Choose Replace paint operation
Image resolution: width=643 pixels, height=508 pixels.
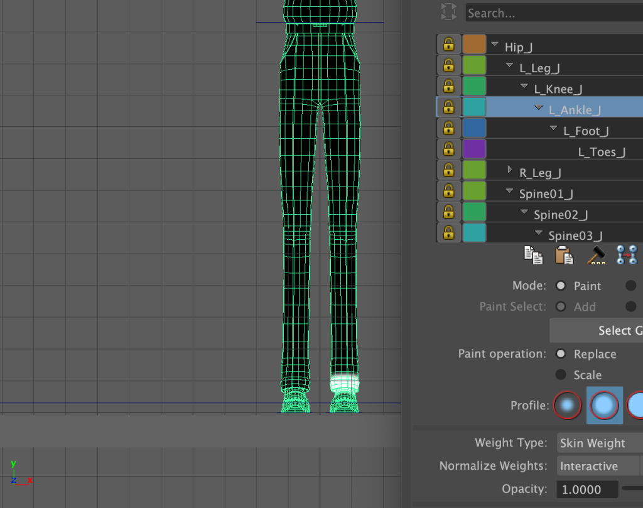click(x=560, y=354)
